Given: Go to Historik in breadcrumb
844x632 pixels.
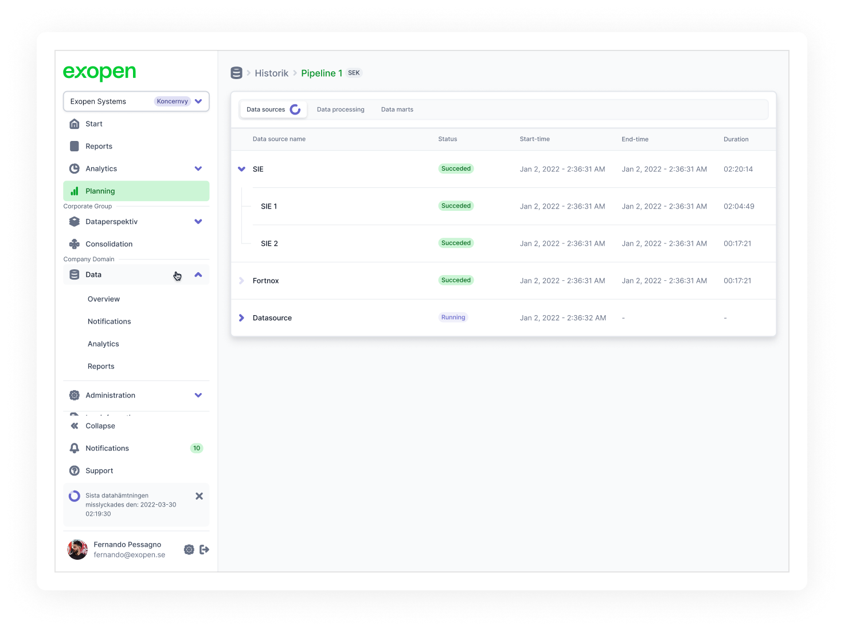Looking at the screenshot, I should tap(272, 73).
